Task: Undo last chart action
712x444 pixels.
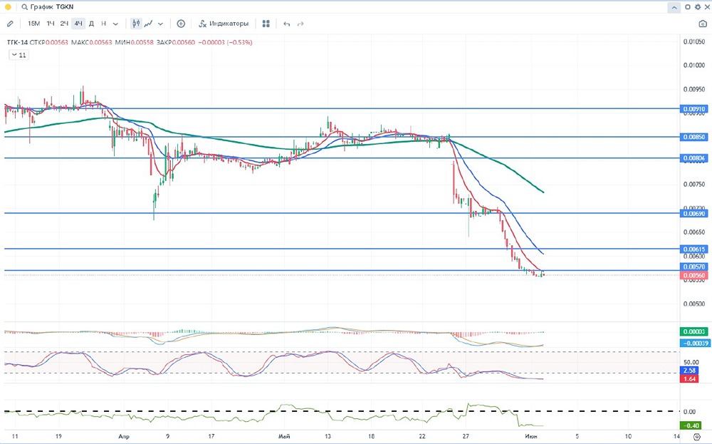Action: point(286,24)
